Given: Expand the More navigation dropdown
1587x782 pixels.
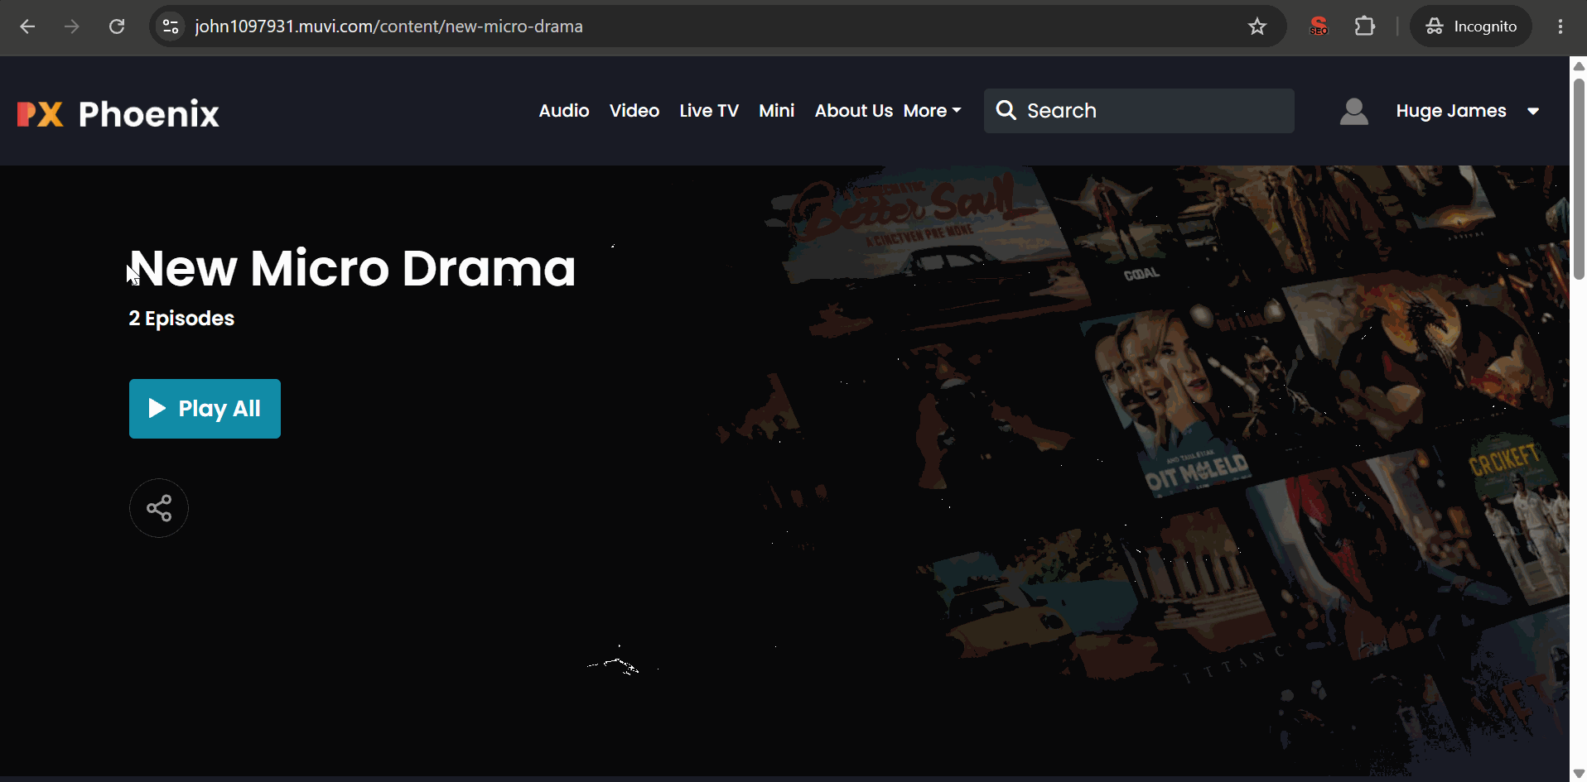Looking at the screenshot, I should [933, 111].
